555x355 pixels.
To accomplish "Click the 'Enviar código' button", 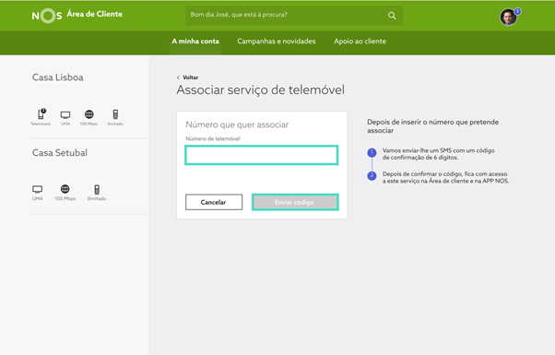I will click(295, 202).
